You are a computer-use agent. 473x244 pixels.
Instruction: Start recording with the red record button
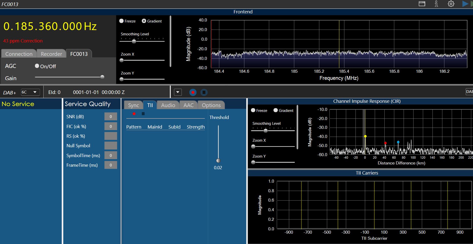[193, 92]
